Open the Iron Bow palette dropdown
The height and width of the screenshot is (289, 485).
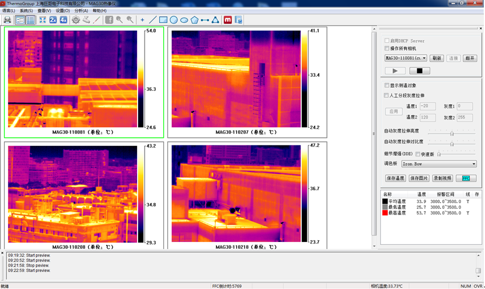pyautogui.click(x=439, y=164)
